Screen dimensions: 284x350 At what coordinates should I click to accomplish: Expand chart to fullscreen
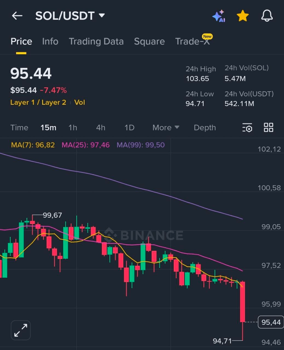21,330
